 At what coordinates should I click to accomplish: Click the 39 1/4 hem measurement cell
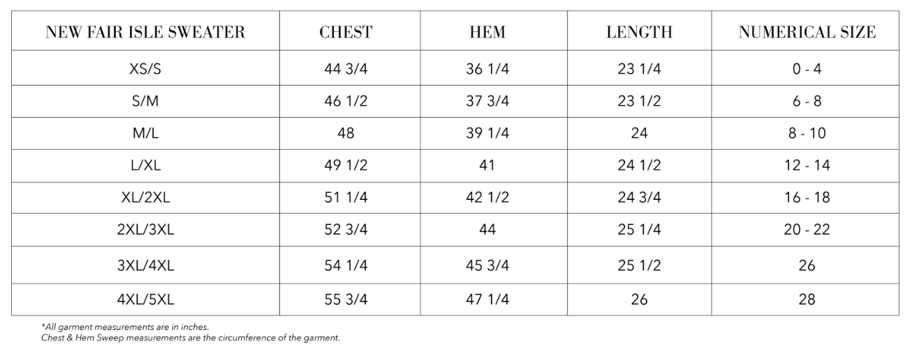click(487, 133)
